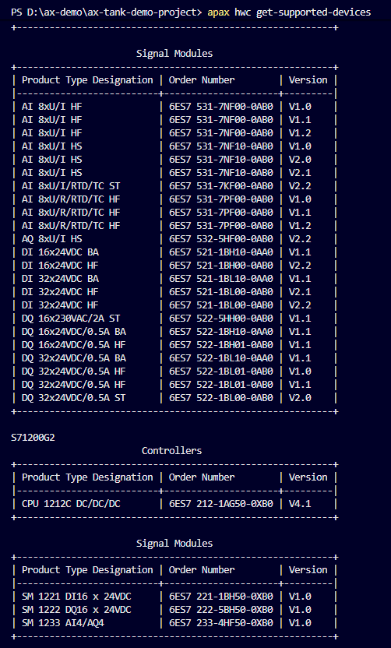Image resolution: width=391 pixels, height=648 pixels.
Task: Click order number '6ES7 521-1BL10-0AA0'
Action: 220,279
